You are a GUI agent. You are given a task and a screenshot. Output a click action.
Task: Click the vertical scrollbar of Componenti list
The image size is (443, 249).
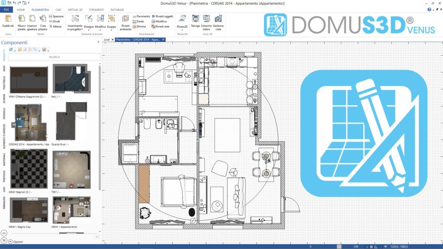click(x=100, y=128)
